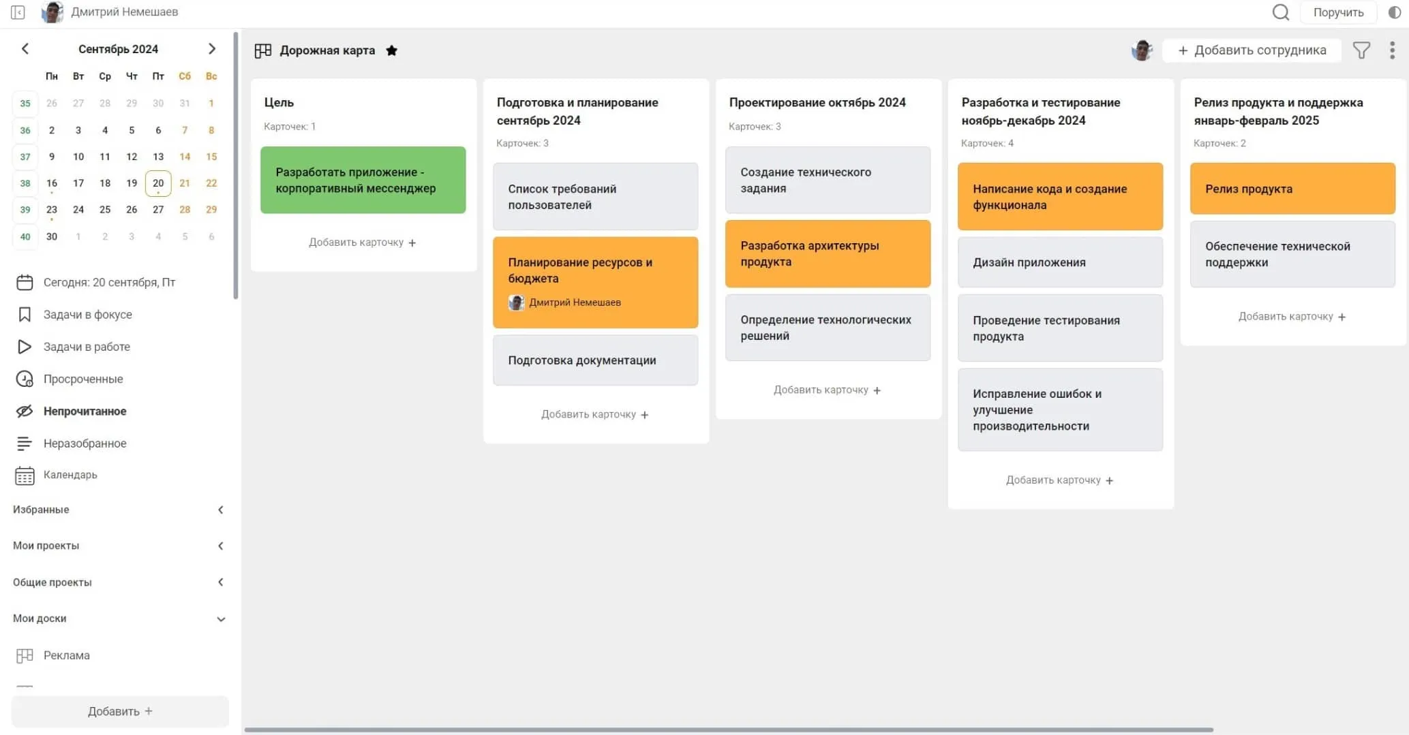Screen dimensions: 1409x735
Task: Go to next month in calendar
Action: point(211,49)
